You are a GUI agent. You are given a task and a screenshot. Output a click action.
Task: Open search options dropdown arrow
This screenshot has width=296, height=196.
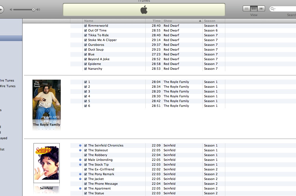(275, 9)
